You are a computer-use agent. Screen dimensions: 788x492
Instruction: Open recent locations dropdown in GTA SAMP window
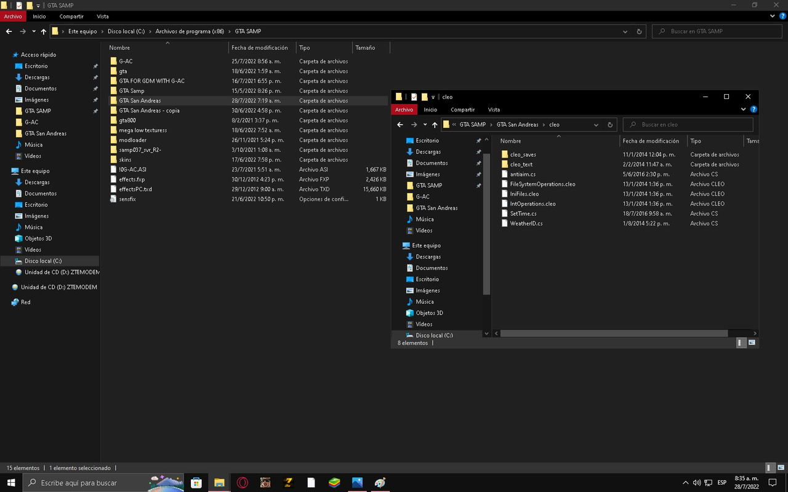33,31
